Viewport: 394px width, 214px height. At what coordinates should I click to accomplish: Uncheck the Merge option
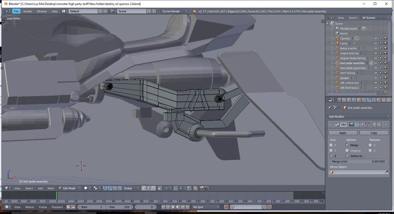pyautogui.click(x=347, y=145)
